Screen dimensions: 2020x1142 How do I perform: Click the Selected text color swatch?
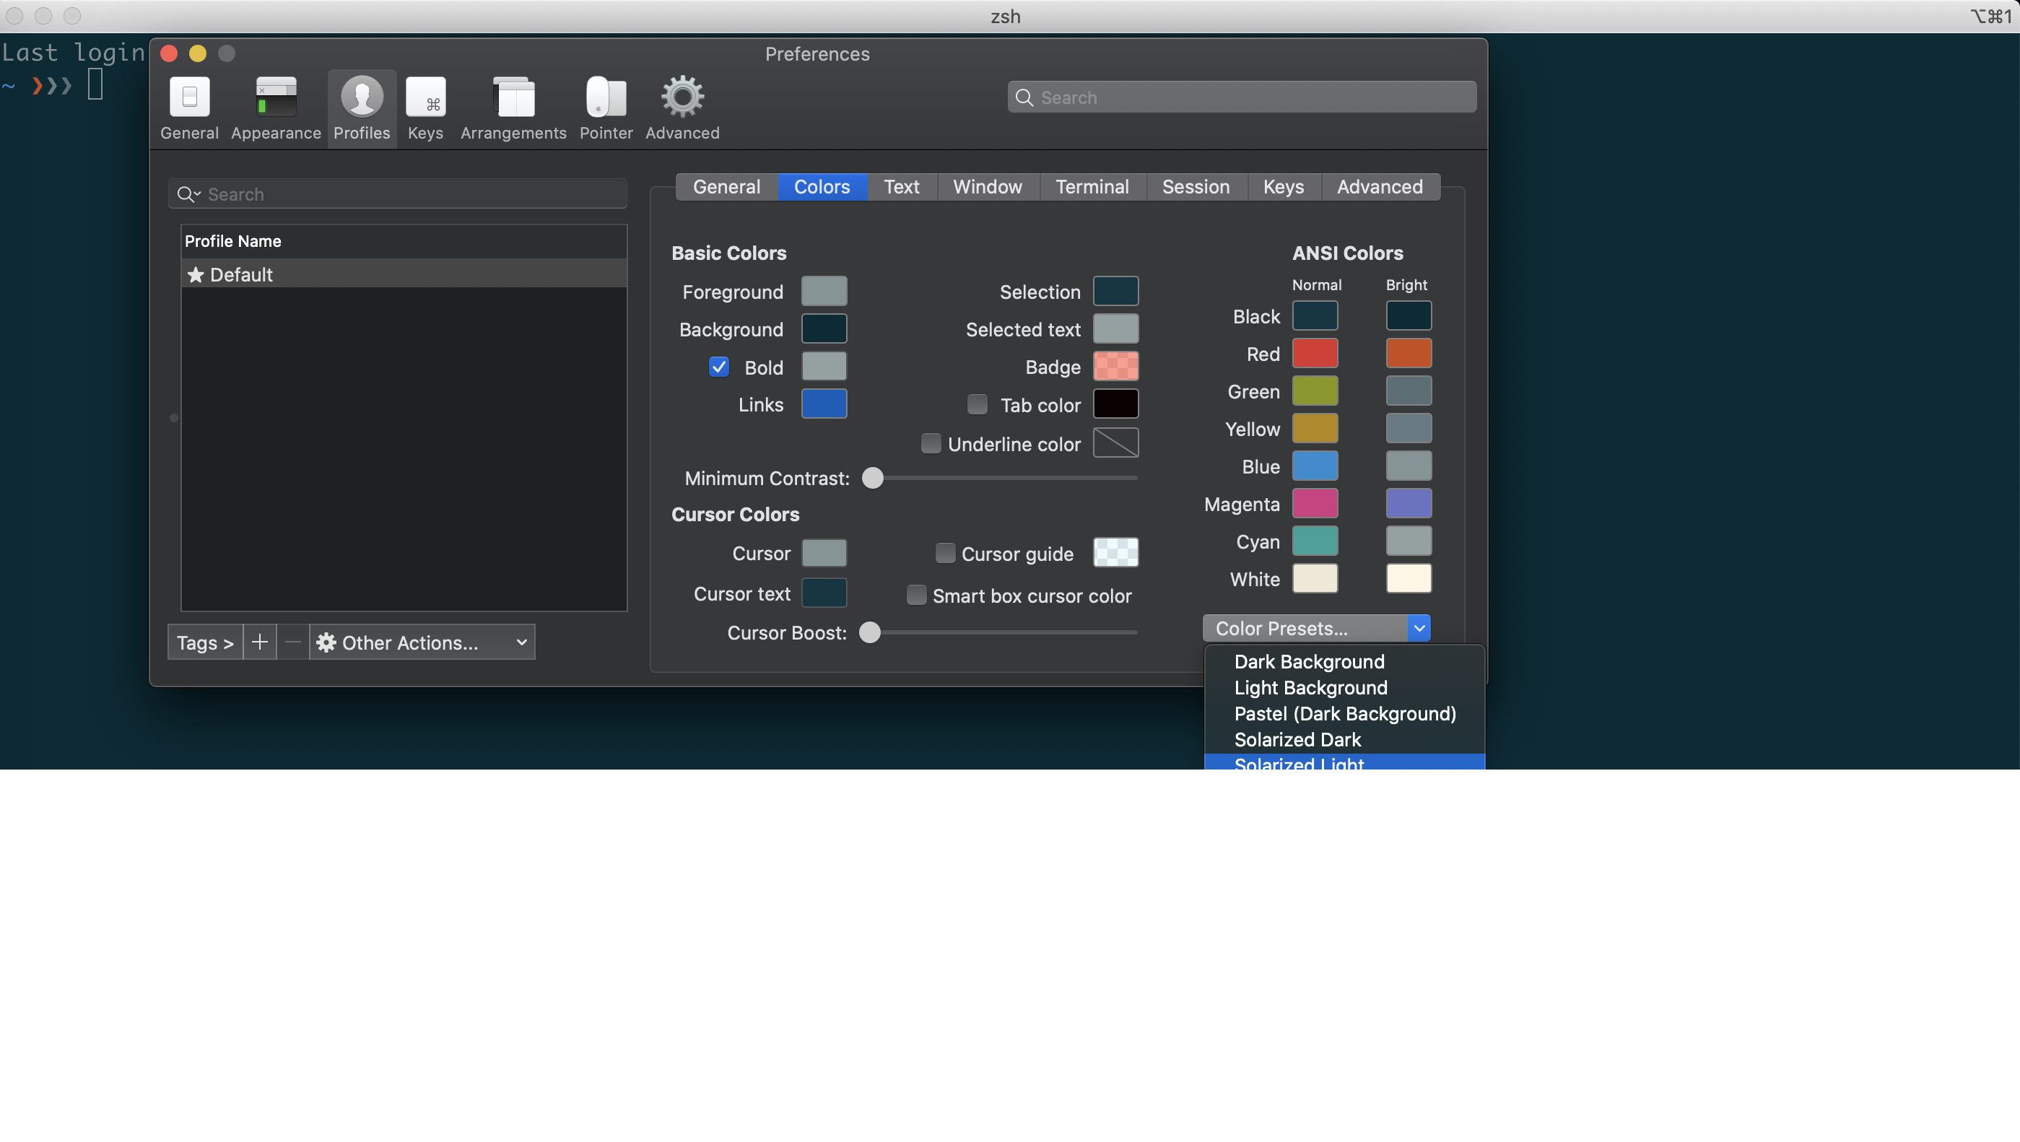point(1116,328)
